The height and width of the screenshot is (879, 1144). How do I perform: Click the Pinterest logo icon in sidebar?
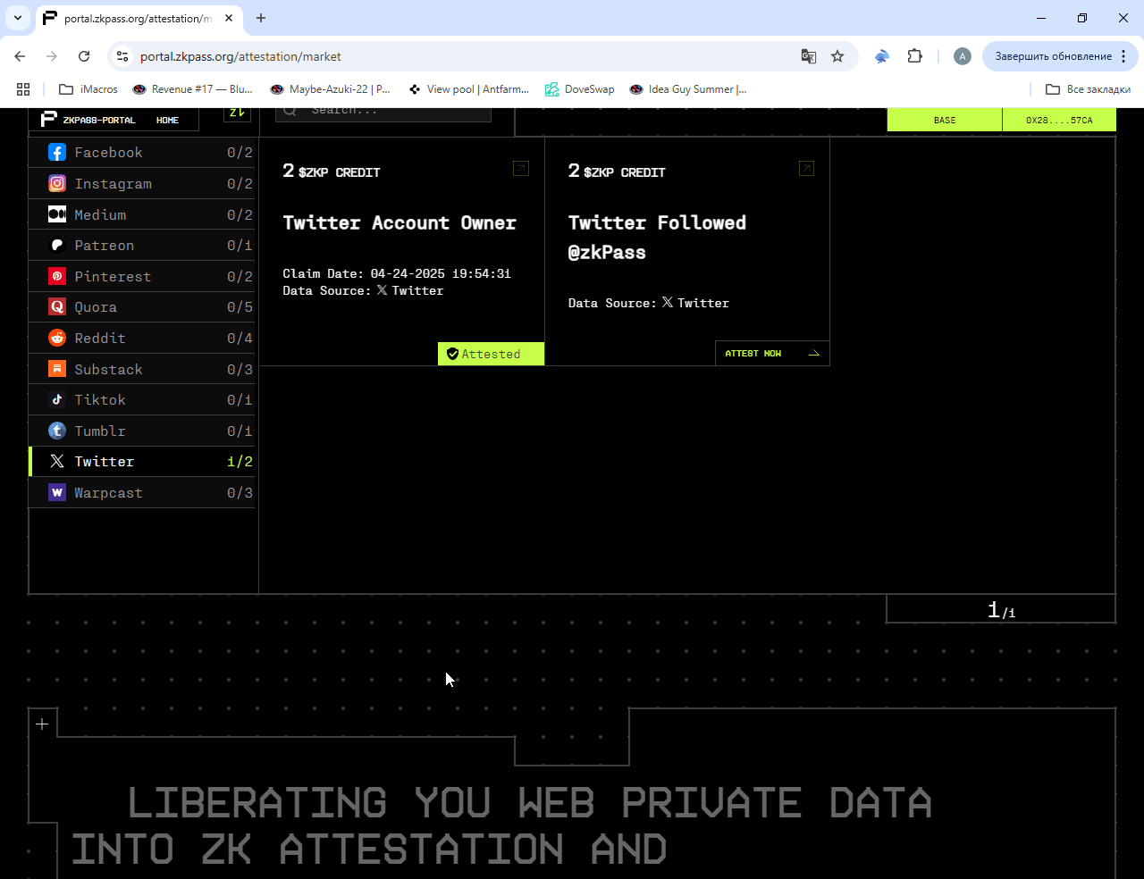[57, 276]
